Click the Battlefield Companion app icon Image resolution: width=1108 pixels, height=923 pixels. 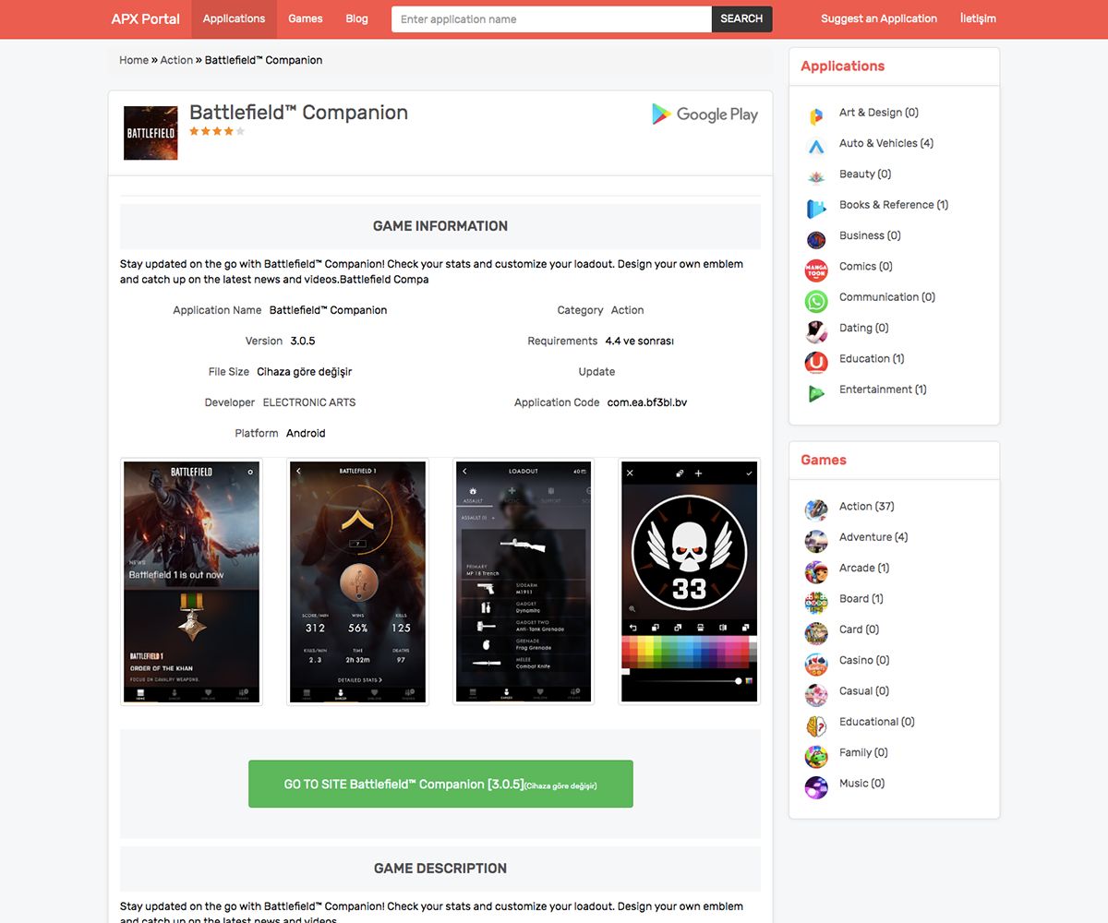coord(151,133)
